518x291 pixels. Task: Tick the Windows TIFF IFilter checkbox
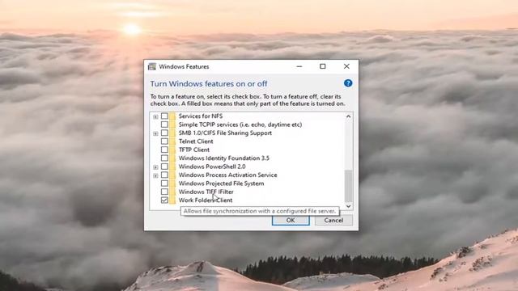click(164, 192)
